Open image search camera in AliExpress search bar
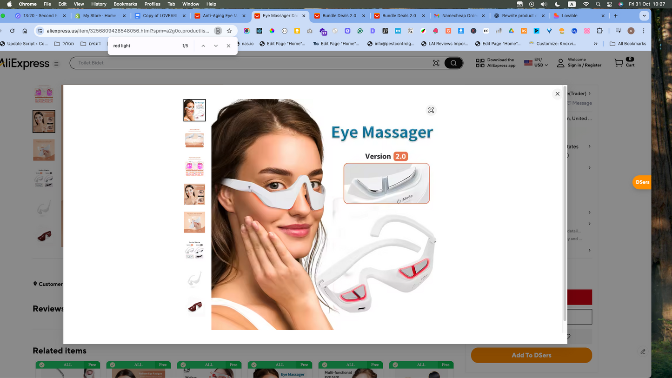Image resolution: width=672 pixels, height=378 pixels. click(436, 63)
